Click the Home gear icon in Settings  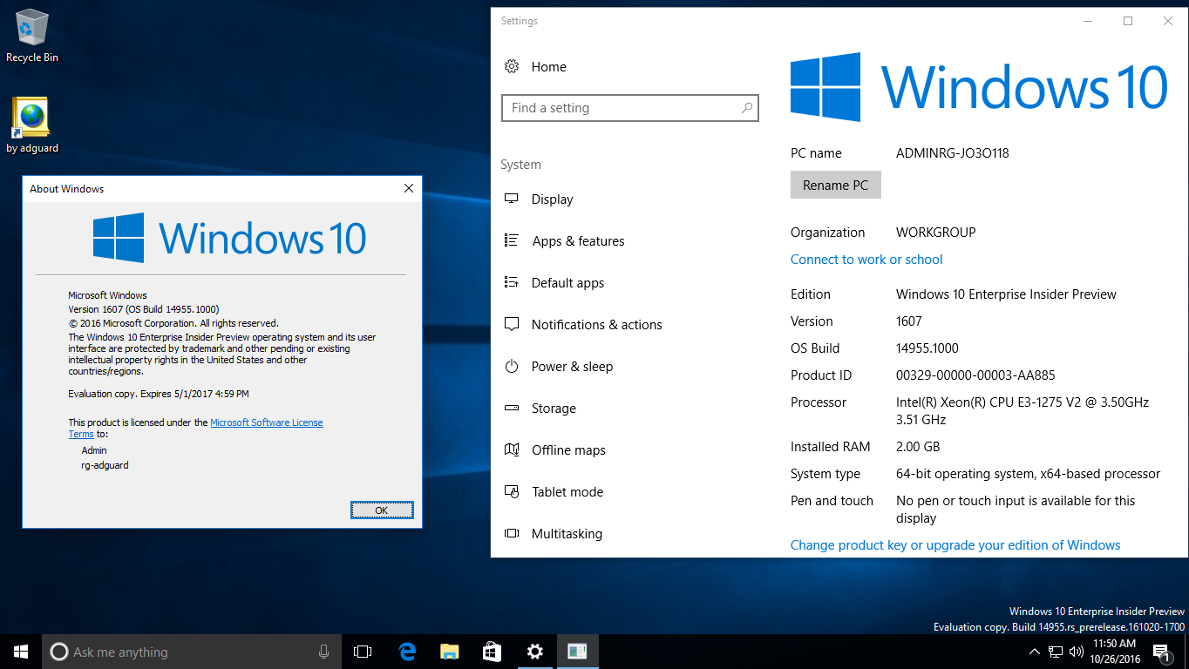[513, 67]
